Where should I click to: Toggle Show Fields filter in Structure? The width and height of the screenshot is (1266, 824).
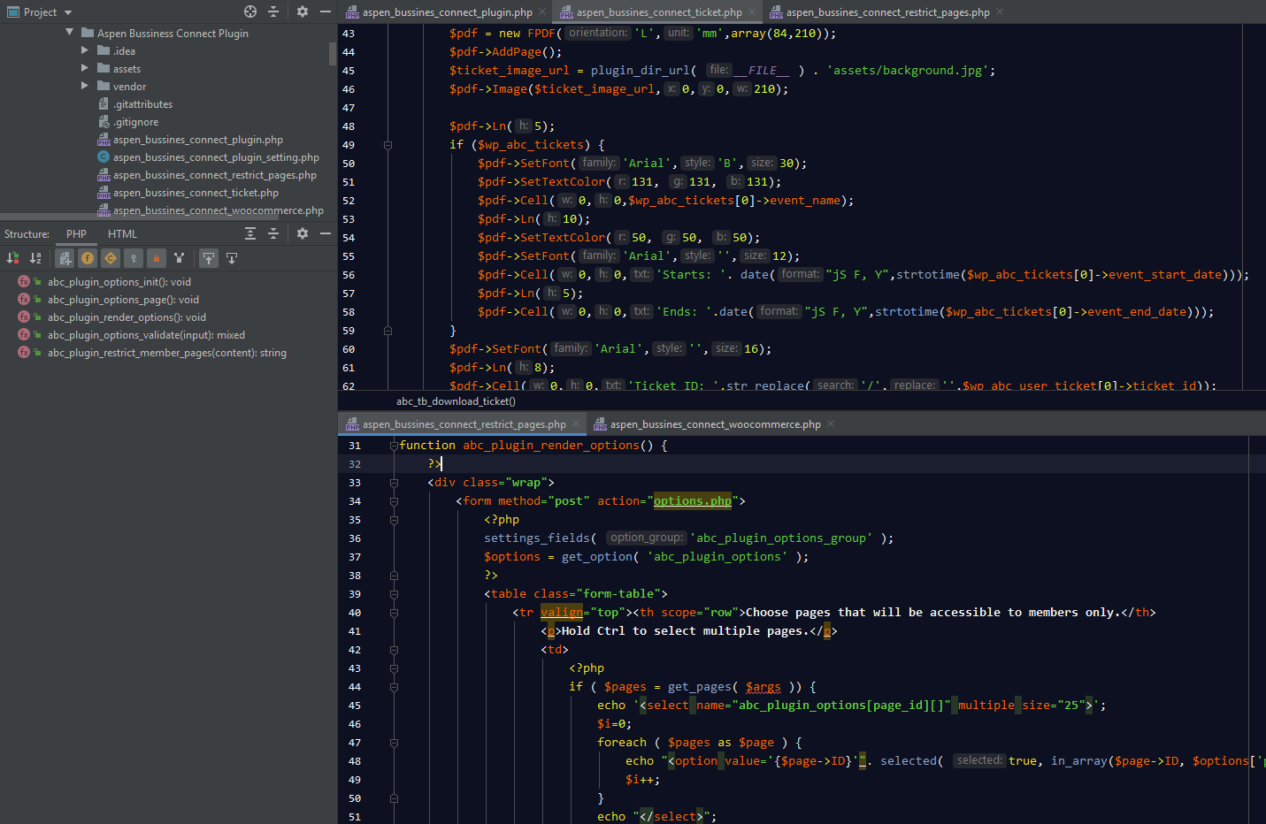point(88,258)
